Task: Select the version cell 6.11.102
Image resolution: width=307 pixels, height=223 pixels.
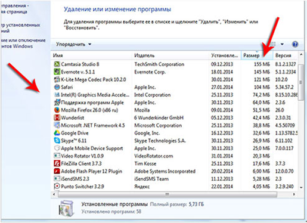Action: (x=284, y=141)
